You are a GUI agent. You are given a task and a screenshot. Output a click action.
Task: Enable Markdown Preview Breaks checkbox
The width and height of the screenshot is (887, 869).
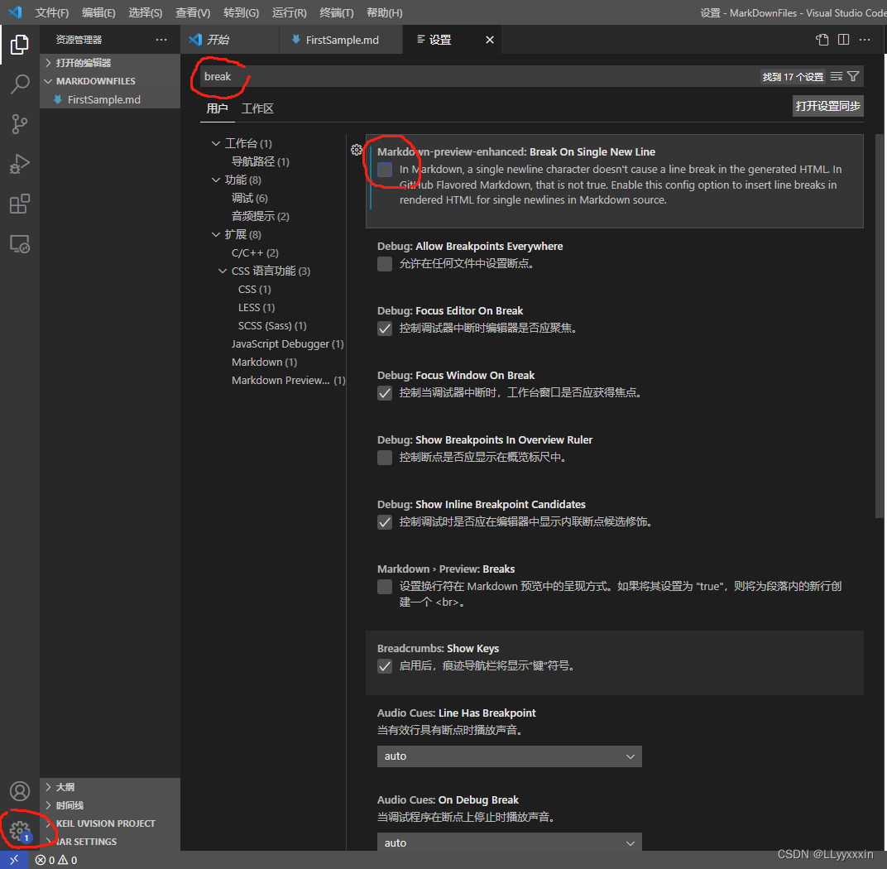pos(385,587)
